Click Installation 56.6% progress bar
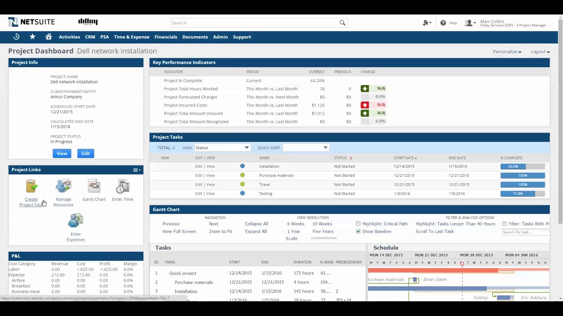 point(523,166)
